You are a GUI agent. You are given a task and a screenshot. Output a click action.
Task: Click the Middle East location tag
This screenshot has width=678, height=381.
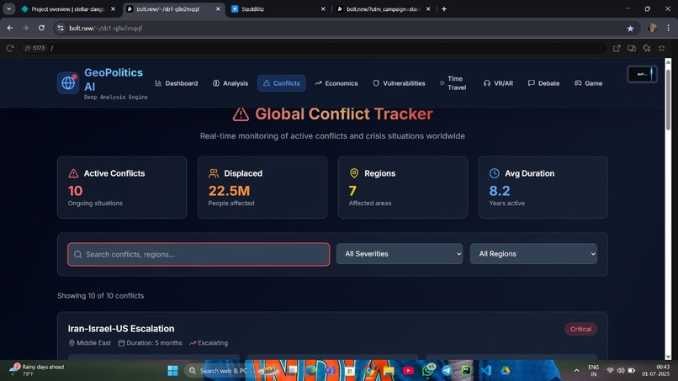(x=89, y=343)
